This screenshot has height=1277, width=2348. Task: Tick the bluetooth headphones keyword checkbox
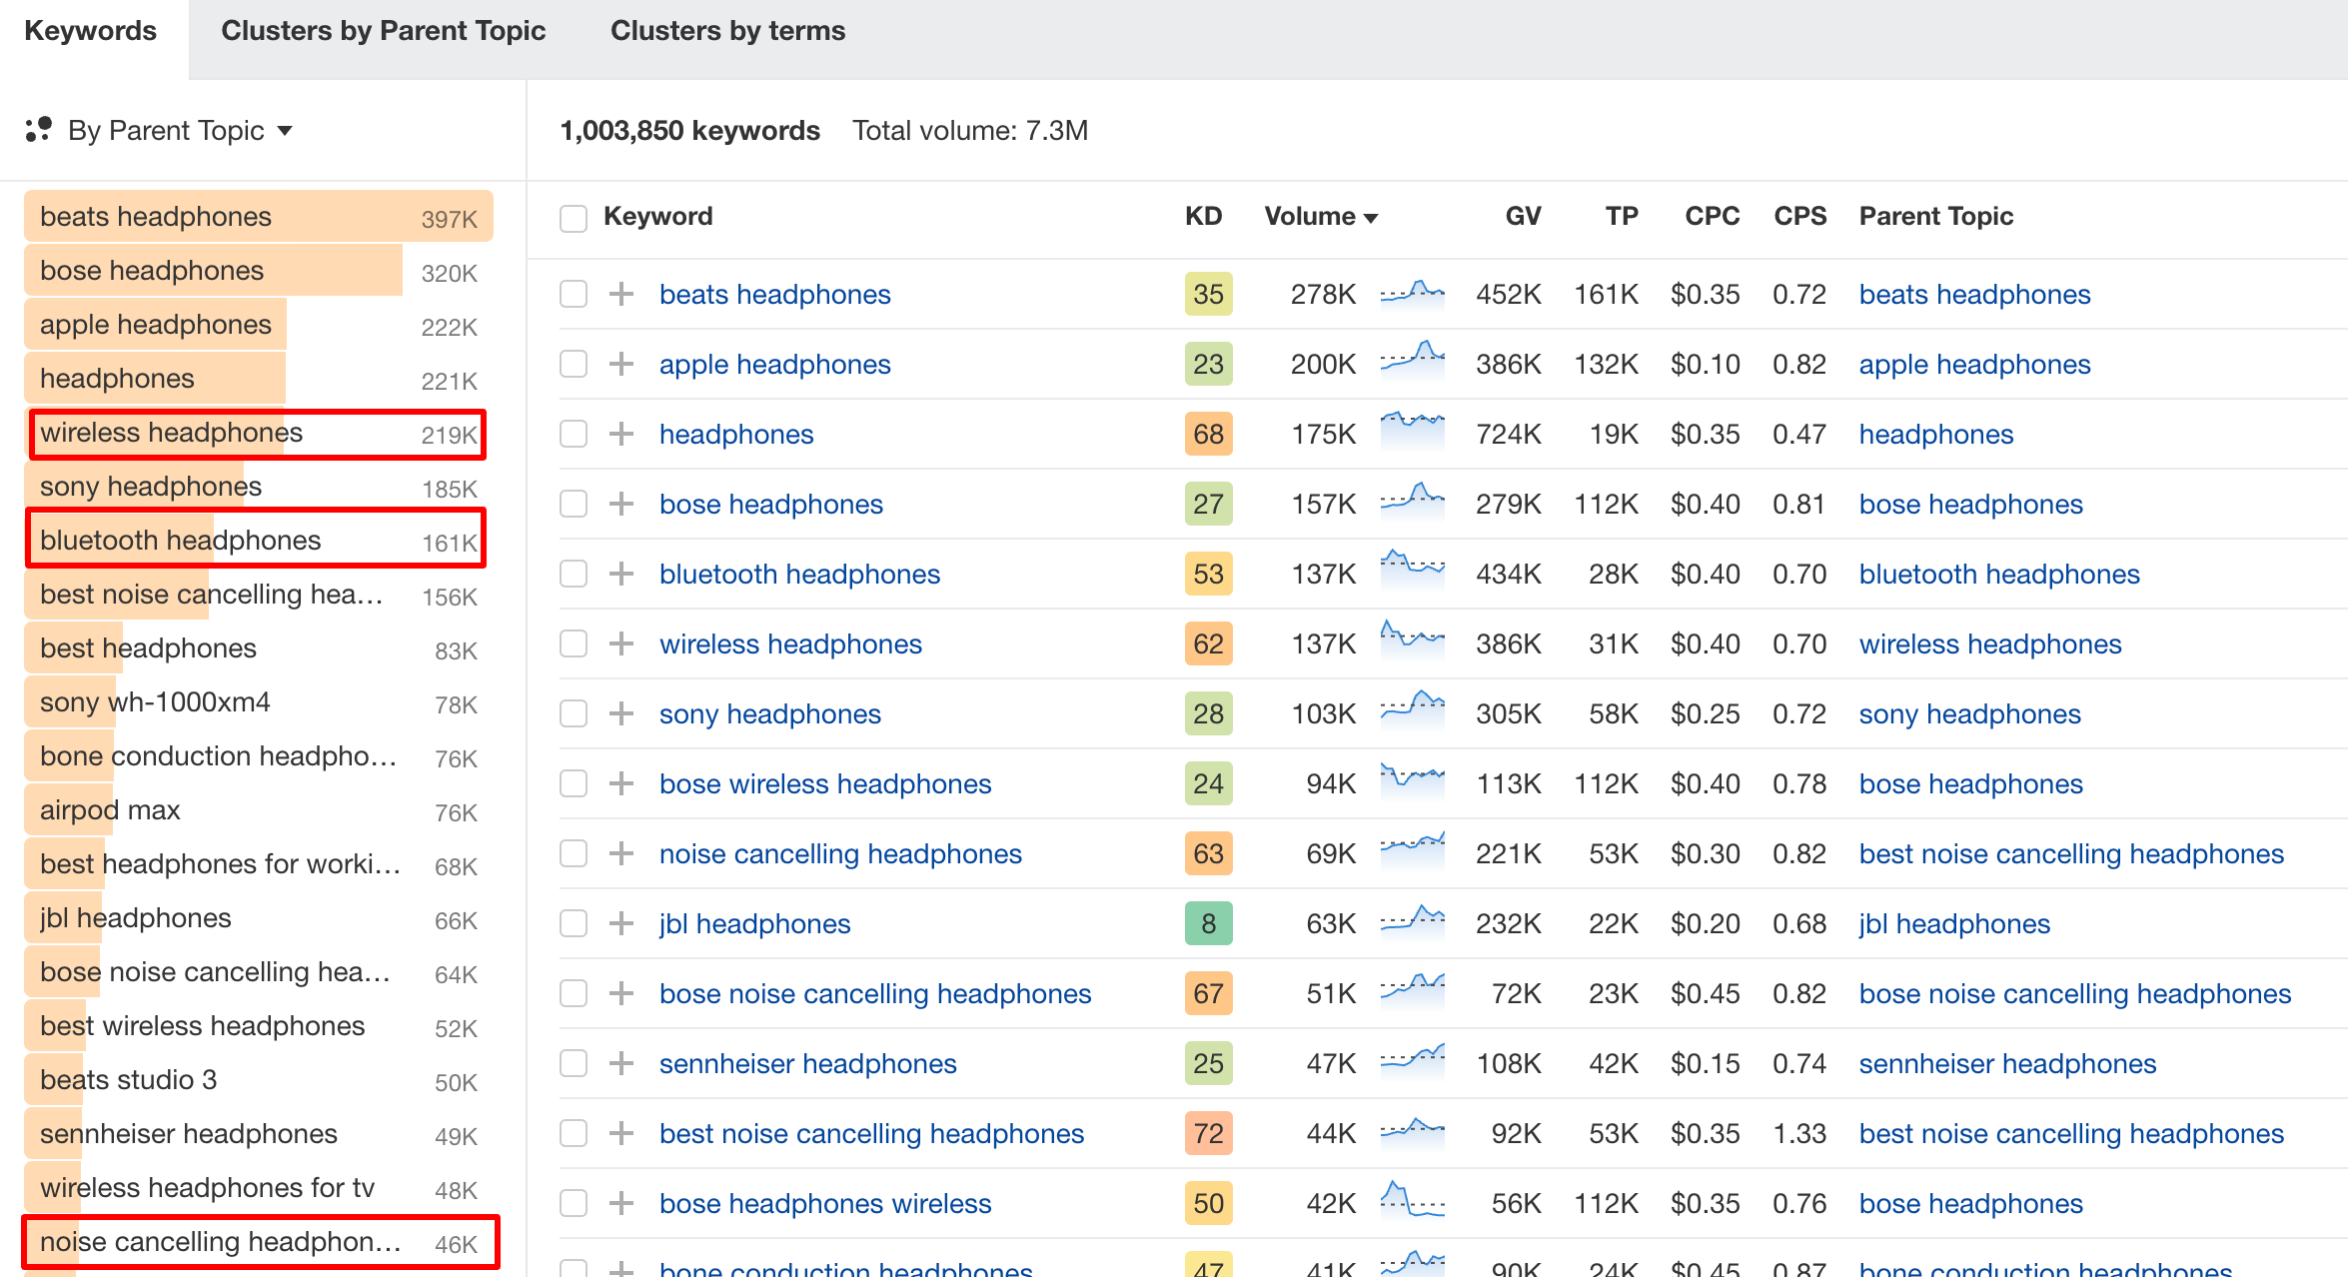click(x=574, y=574)
